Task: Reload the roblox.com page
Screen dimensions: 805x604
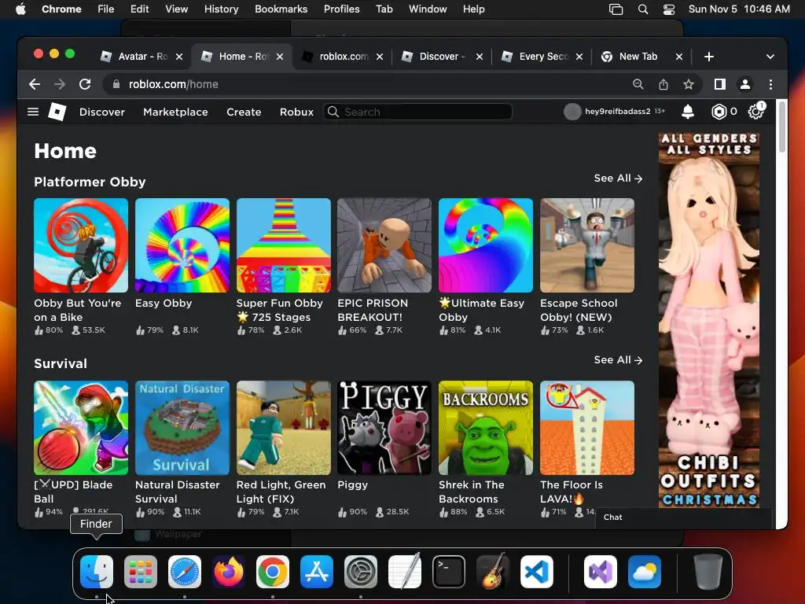Action: pyautogui.click(x=85, y=84)
